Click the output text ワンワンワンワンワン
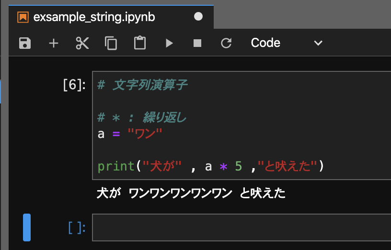The width and height of the screenshot is (391, 250). 181,193
